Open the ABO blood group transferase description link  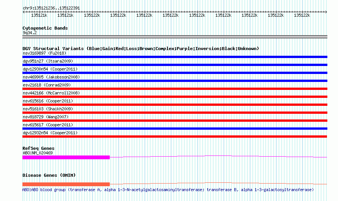168,190
